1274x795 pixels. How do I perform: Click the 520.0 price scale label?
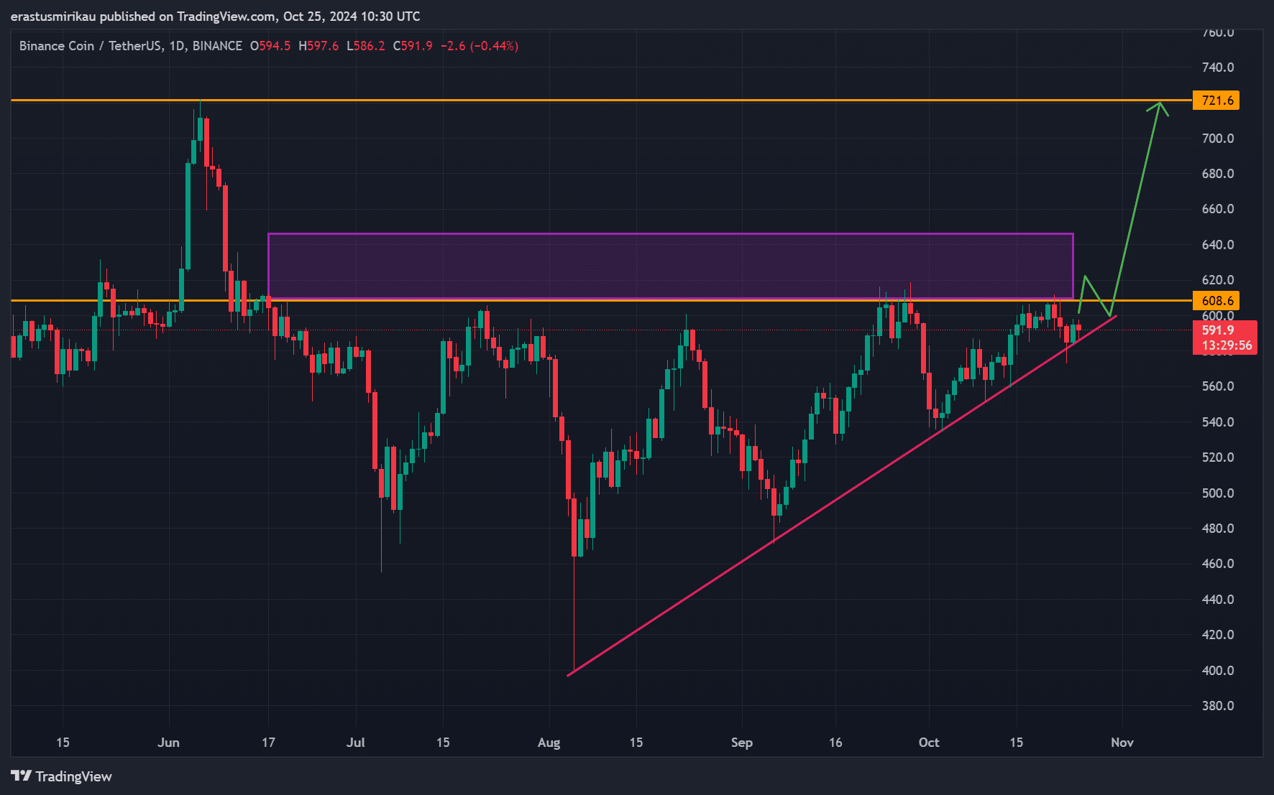[1217, 457]
